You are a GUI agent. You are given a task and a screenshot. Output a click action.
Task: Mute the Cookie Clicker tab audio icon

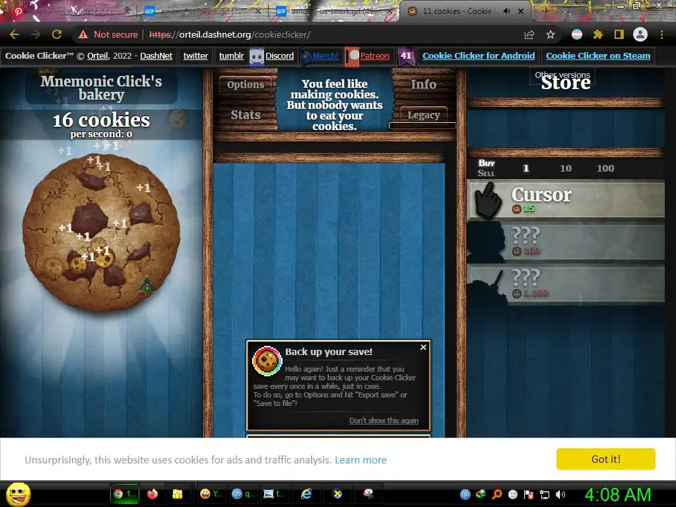(507, 11)
